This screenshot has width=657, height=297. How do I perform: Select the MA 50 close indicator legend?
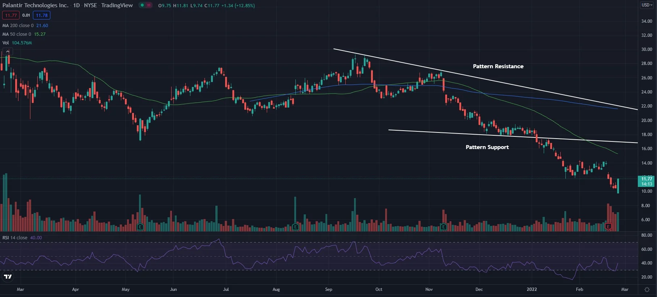pos(24,34)
